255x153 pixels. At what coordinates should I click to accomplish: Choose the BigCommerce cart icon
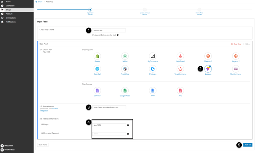(x=153, y=56)
